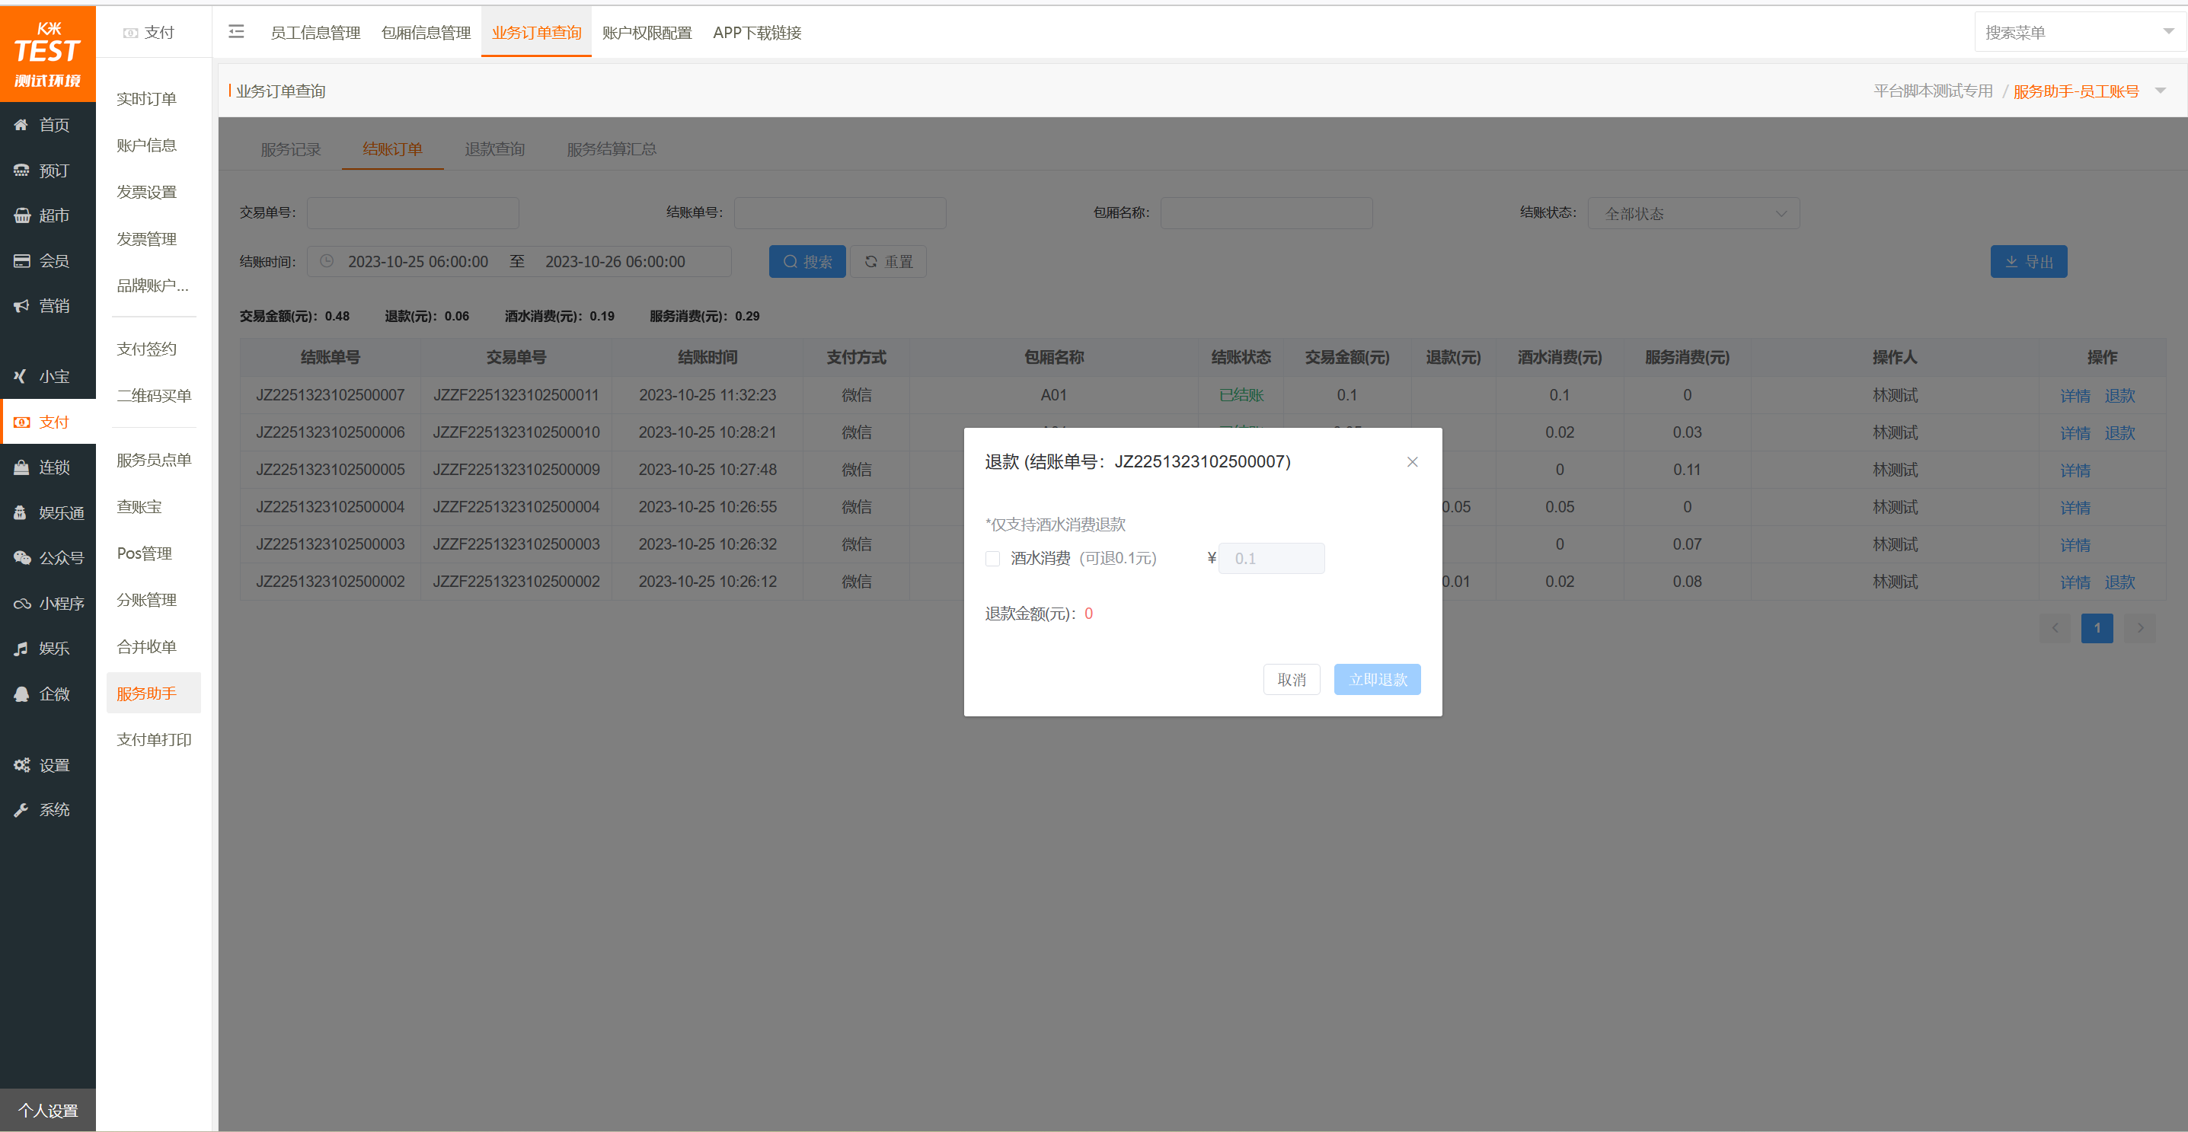Check the 酒水消费 checkbox
Image resolution: width=2188 pixels, height=1132 pixels.
tap(992, 559)
